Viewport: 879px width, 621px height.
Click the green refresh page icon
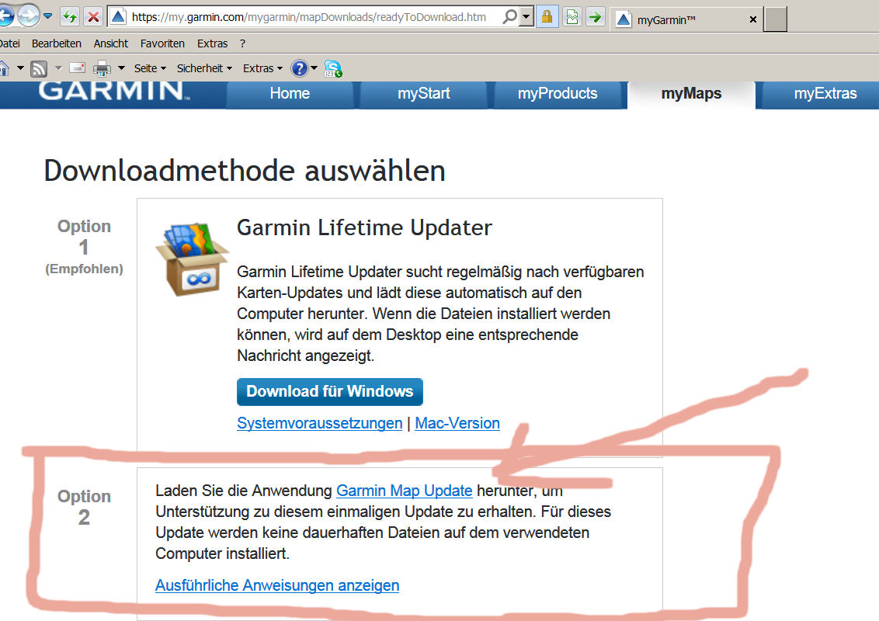pos(70,16)
